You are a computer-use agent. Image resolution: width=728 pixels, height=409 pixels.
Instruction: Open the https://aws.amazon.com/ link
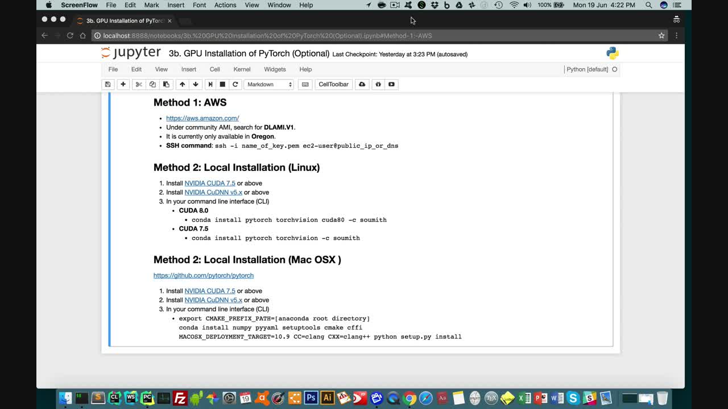(202, 118)
